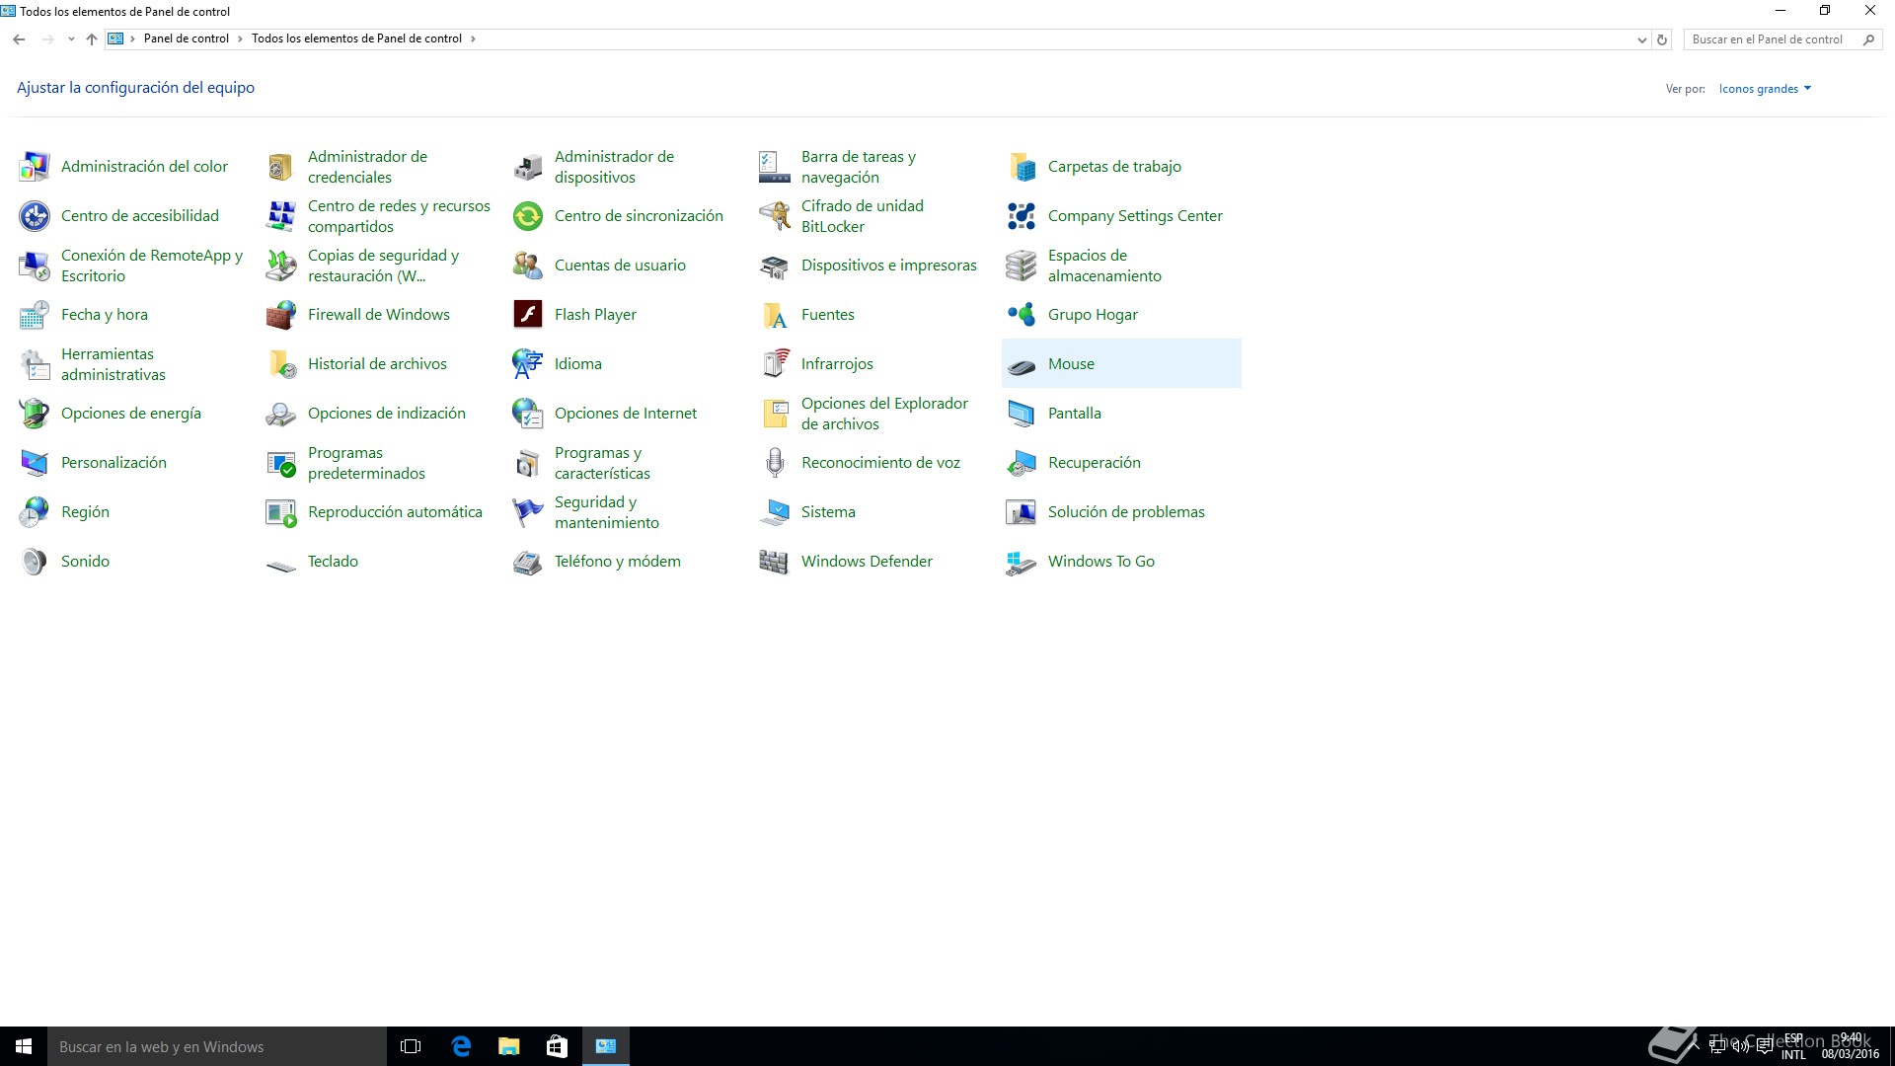Open File Explorer from the taskbar
Screen dimensions: 1895x1066
pos(508,1046)
